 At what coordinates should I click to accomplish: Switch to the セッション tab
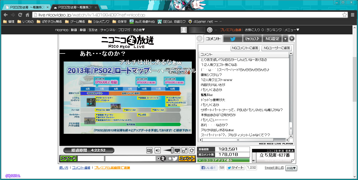click(x=252, y=39)
